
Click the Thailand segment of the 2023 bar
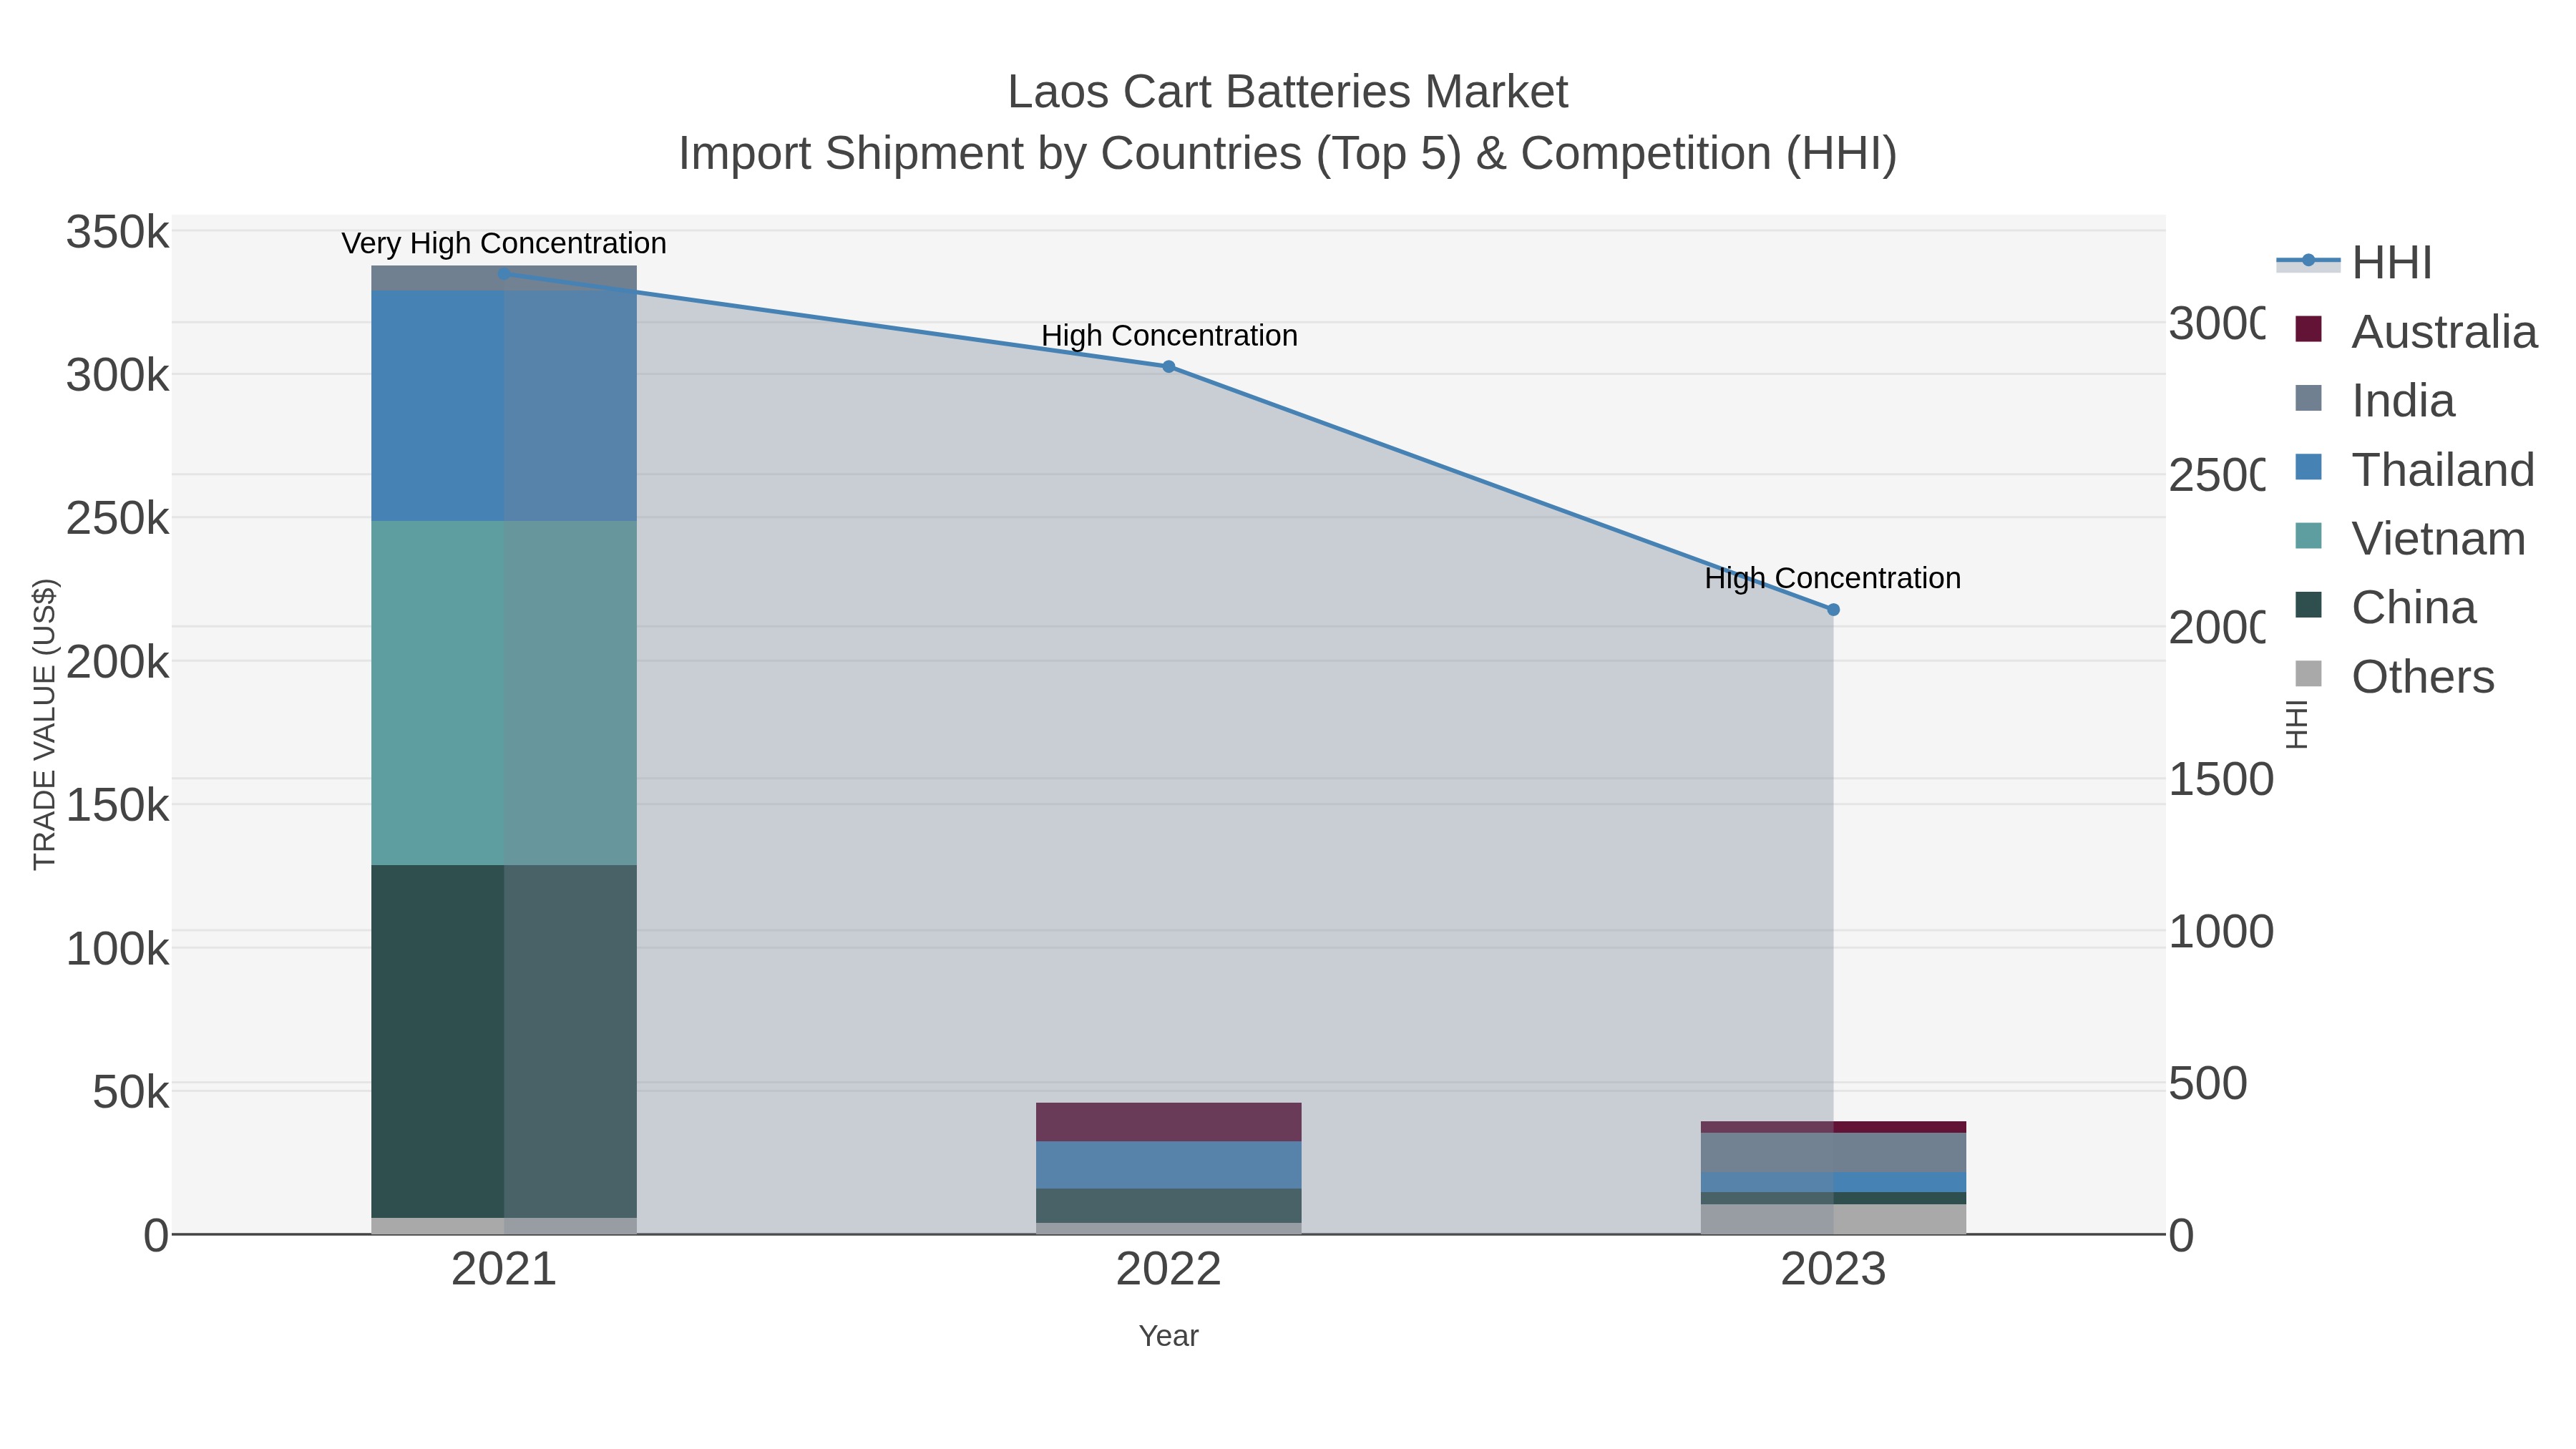[x=1833, y=1182]
